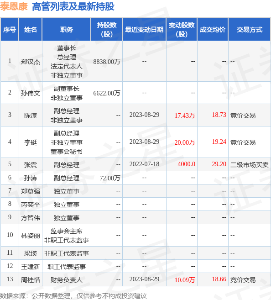Click 竞价交易 in 陈淳's row
Screen dimensions: 271x300
point(243,116)
